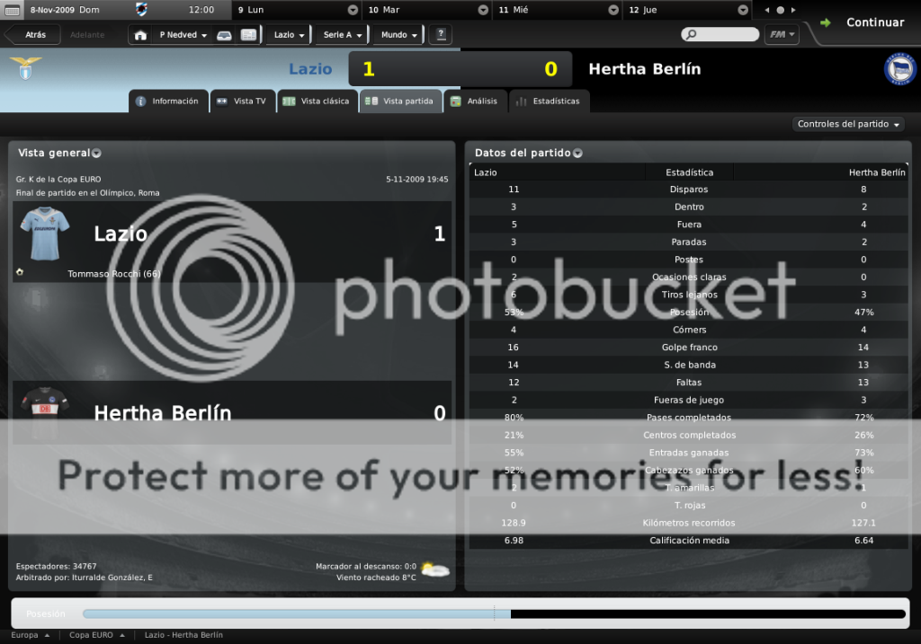Open the Controles del partido dropdown
Screen dimensions: 921x644
(848, 124)
